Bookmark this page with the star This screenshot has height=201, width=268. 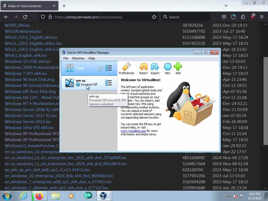pyautogui.click(x=154, y=17)
